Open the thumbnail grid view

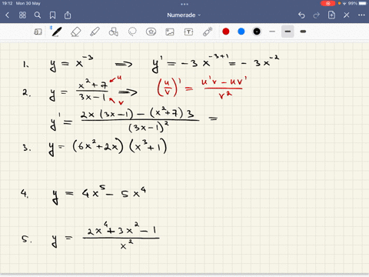tap(22, 15)
